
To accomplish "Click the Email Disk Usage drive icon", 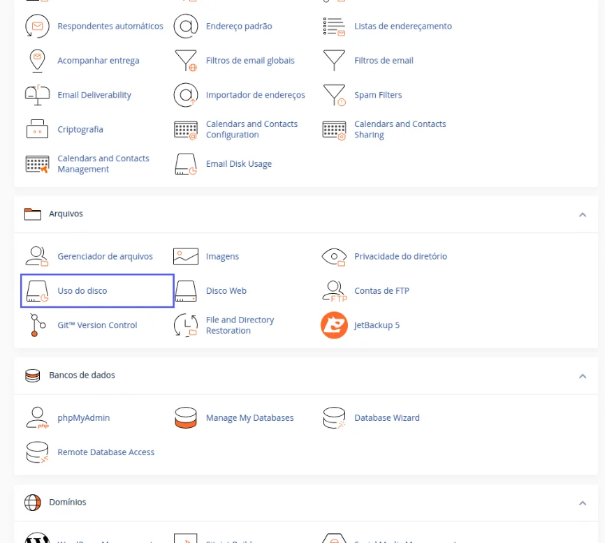I will 186,164.
